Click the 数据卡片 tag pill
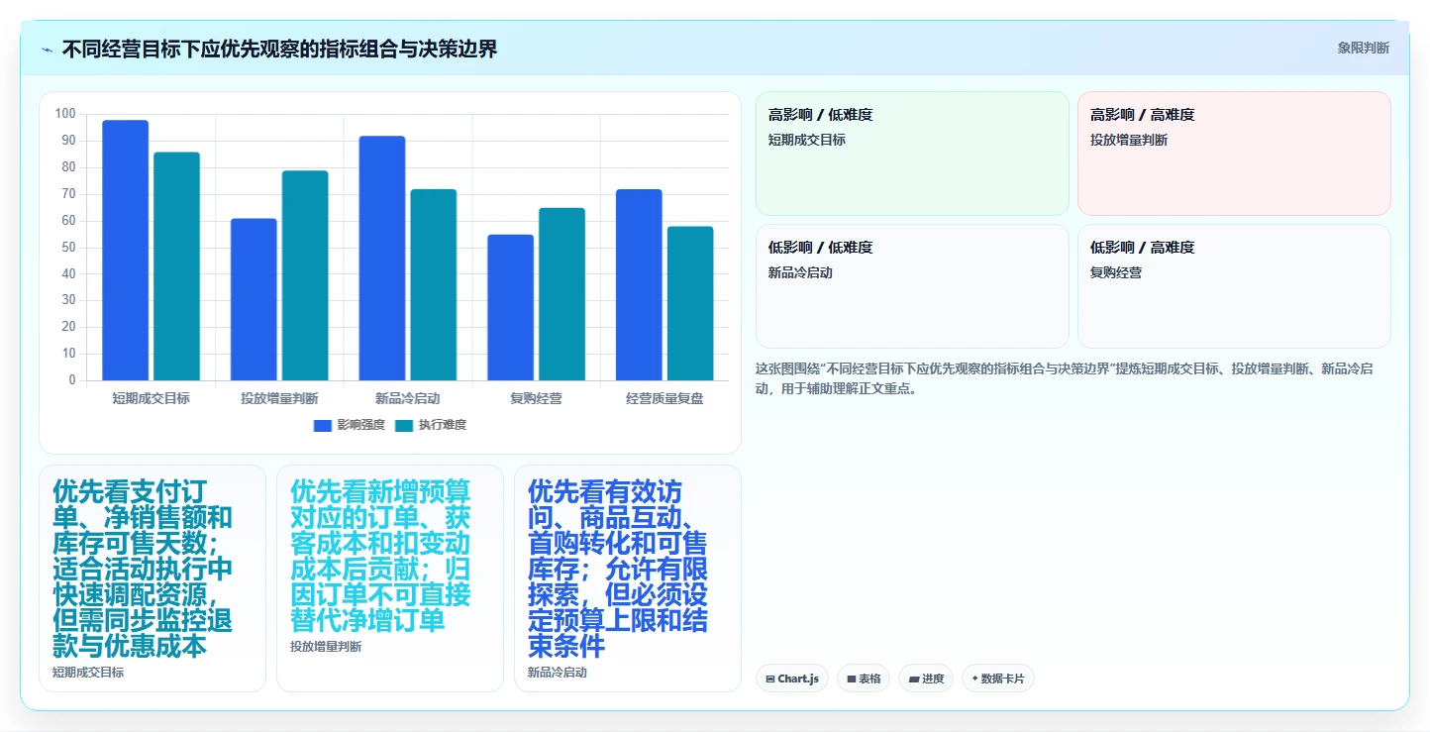This screenshot has width=1430, height=732. point(998,679)
